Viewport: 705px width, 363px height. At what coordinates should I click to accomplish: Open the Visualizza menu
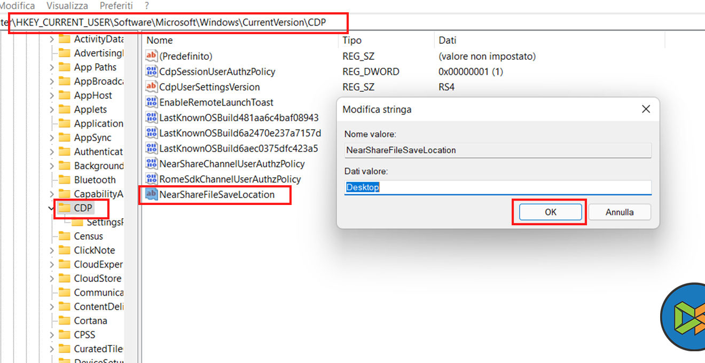(x=67, y=6)
